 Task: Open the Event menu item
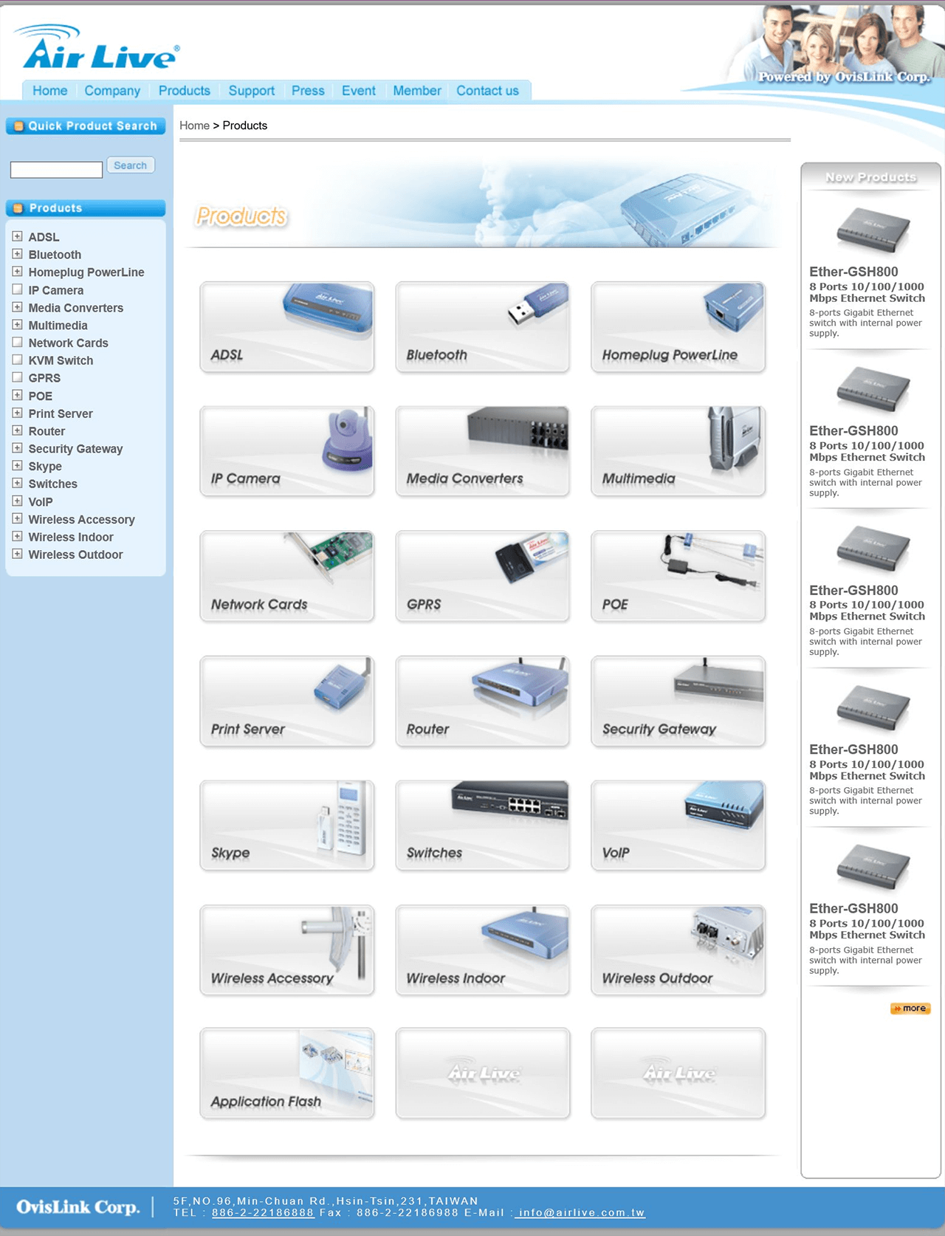359,91
